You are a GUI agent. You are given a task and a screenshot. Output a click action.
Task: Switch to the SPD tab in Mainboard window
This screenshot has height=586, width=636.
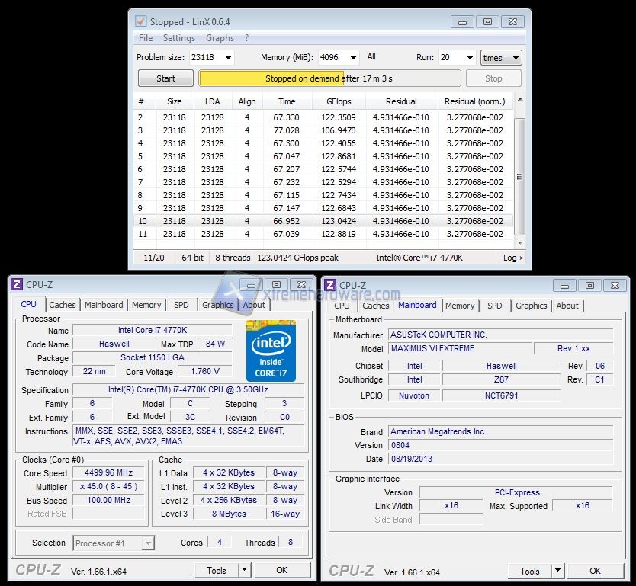coord(494,306)
